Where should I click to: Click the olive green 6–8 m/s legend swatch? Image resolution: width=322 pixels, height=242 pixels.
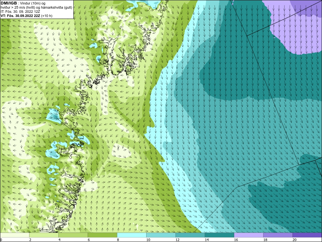click(x=102, y=235)
